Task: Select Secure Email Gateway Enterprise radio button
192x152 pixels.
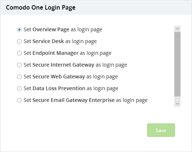Action: click(19, 100)
